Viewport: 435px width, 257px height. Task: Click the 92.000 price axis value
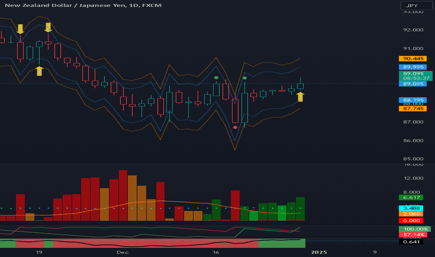(x=413, y=30)
